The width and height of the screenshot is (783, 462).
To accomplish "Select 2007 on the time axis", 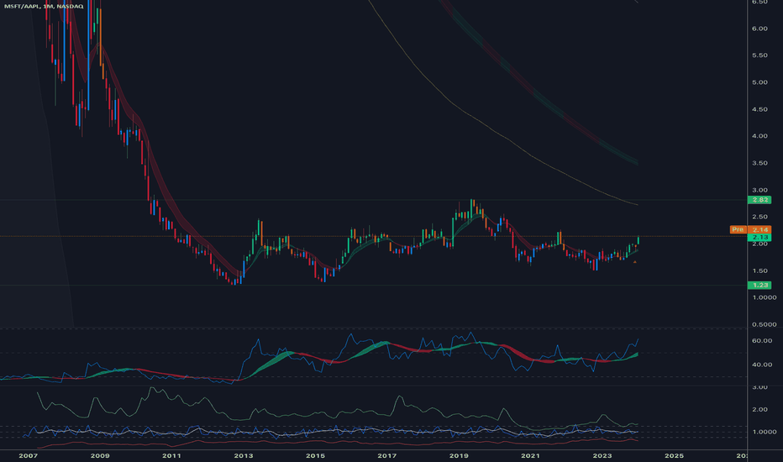I will coord(28,455).
